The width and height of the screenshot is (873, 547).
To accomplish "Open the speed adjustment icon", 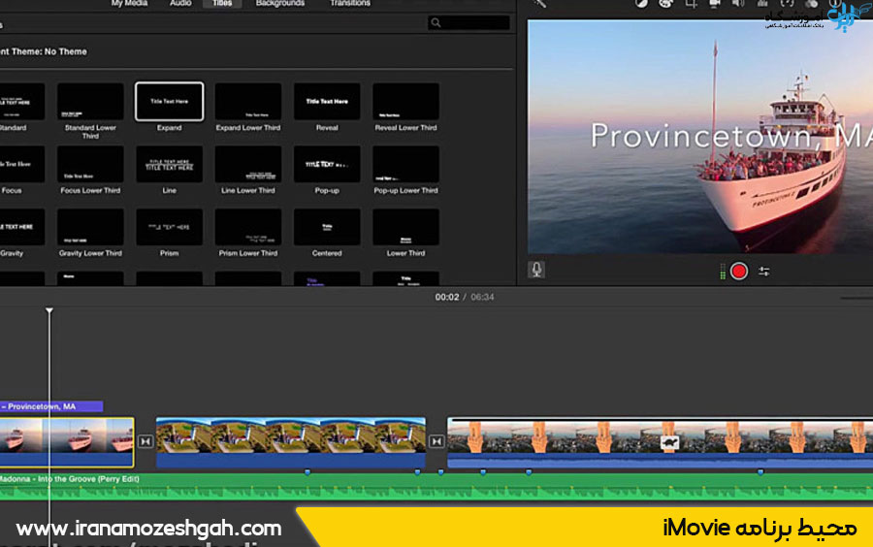I will [787, 3].
